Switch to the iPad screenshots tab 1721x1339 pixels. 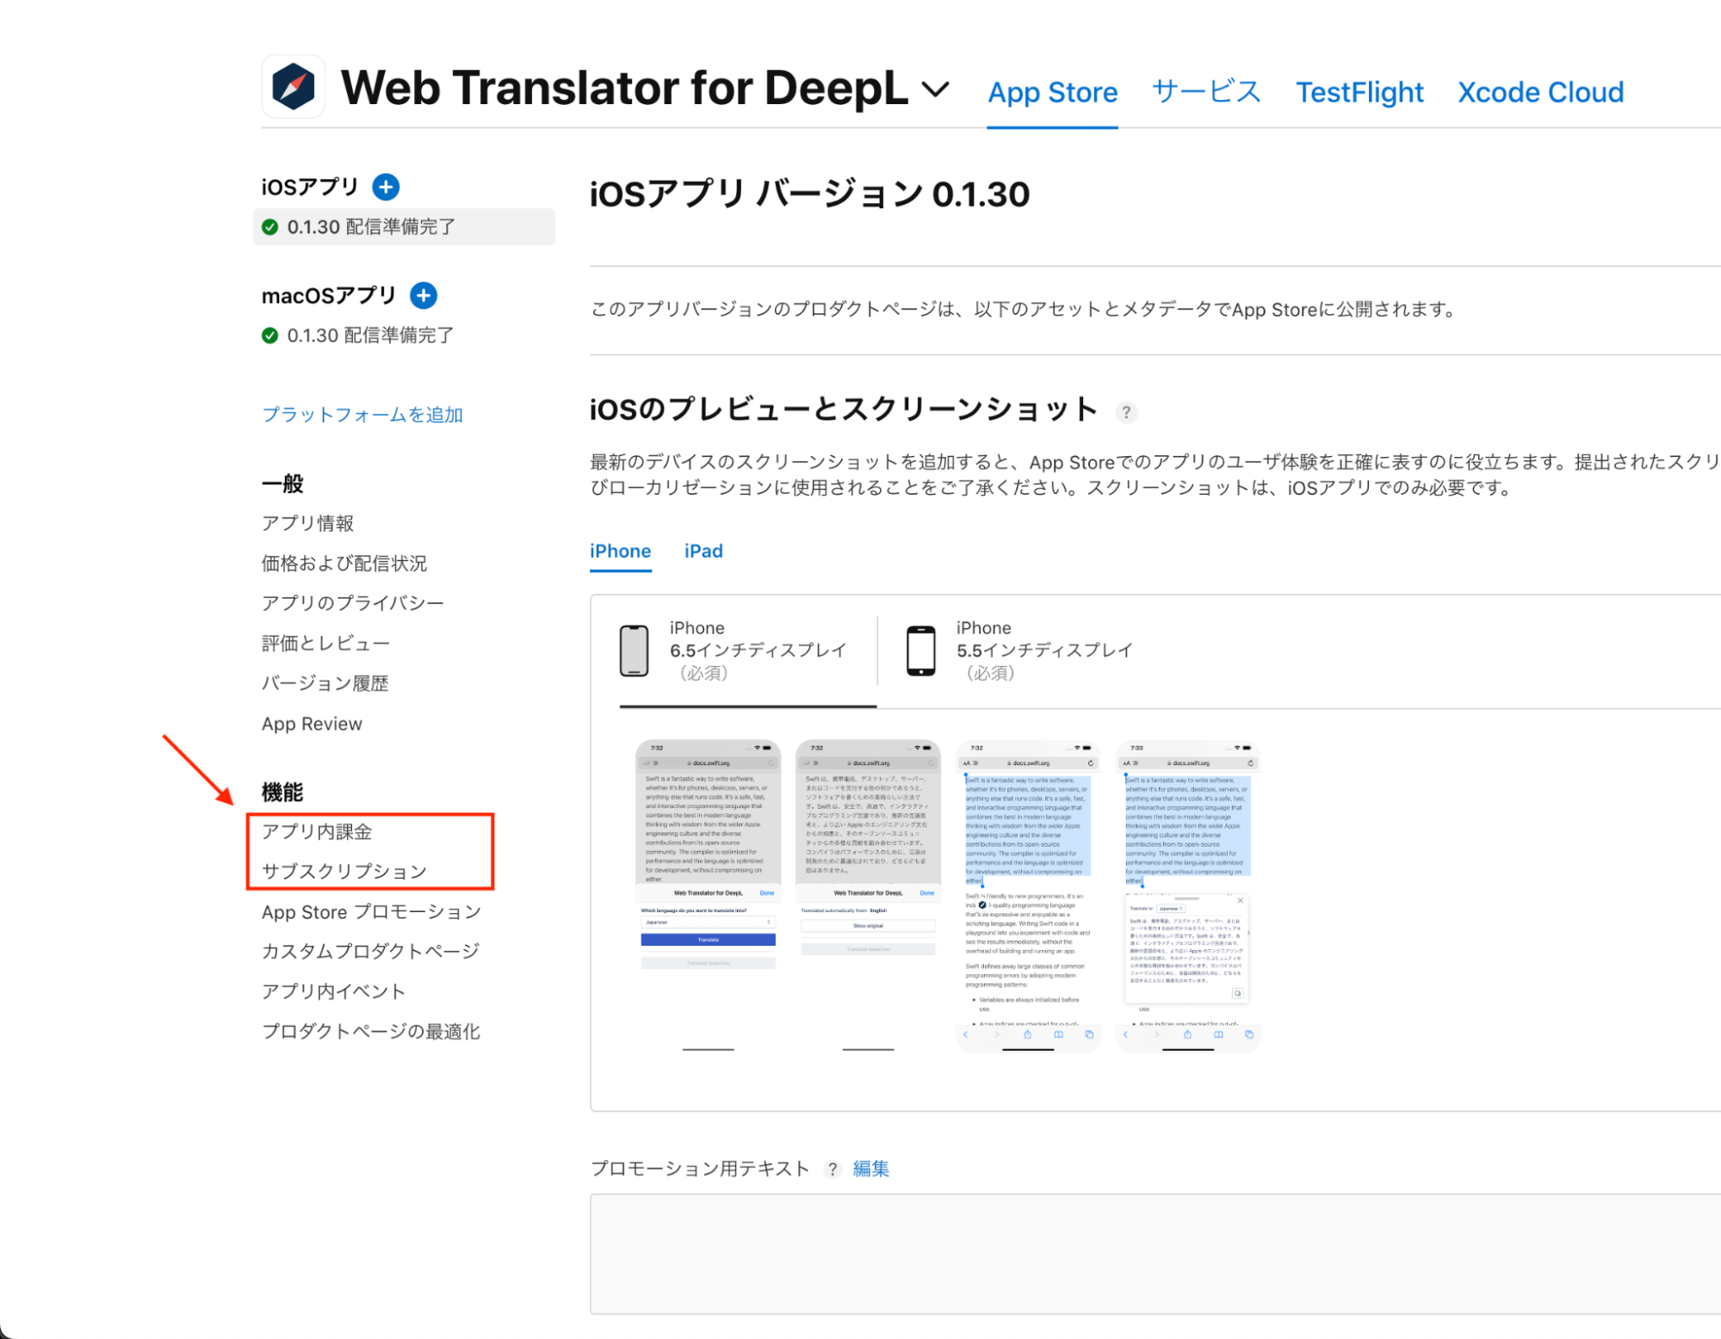click(x=703, y=552)
